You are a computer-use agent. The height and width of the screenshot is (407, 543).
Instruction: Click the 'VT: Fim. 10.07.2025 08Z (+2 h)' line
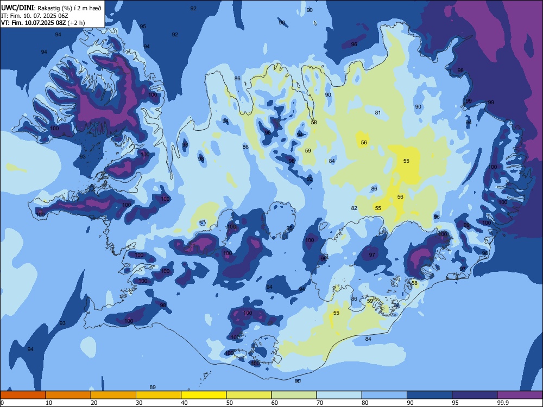click(43, 23)
